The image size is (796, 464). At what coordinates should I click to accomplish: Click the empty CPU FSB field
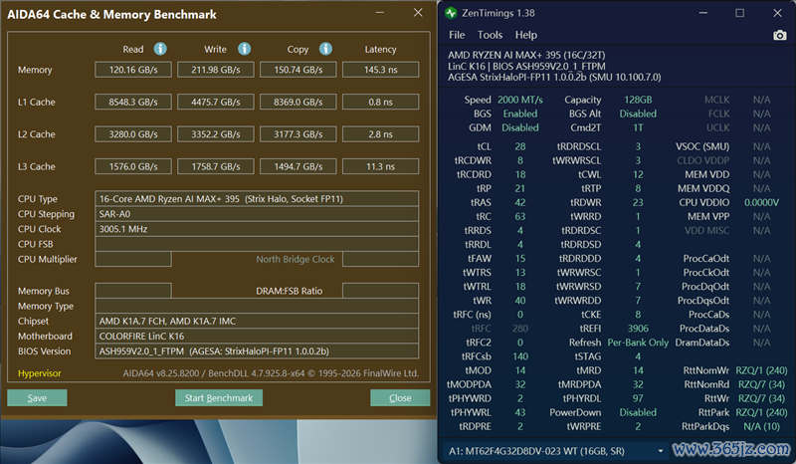[x=257, y=244]
